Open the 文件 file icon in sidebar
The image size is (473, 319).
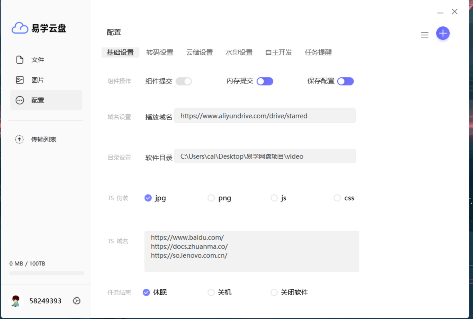coord(20,60)
